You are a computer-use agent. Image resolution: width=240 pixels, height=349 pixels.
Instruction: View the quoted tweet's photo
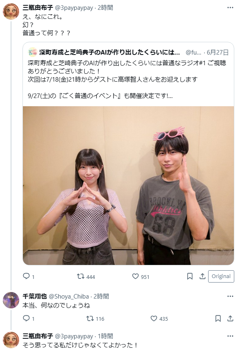click(x=128, y=185)
